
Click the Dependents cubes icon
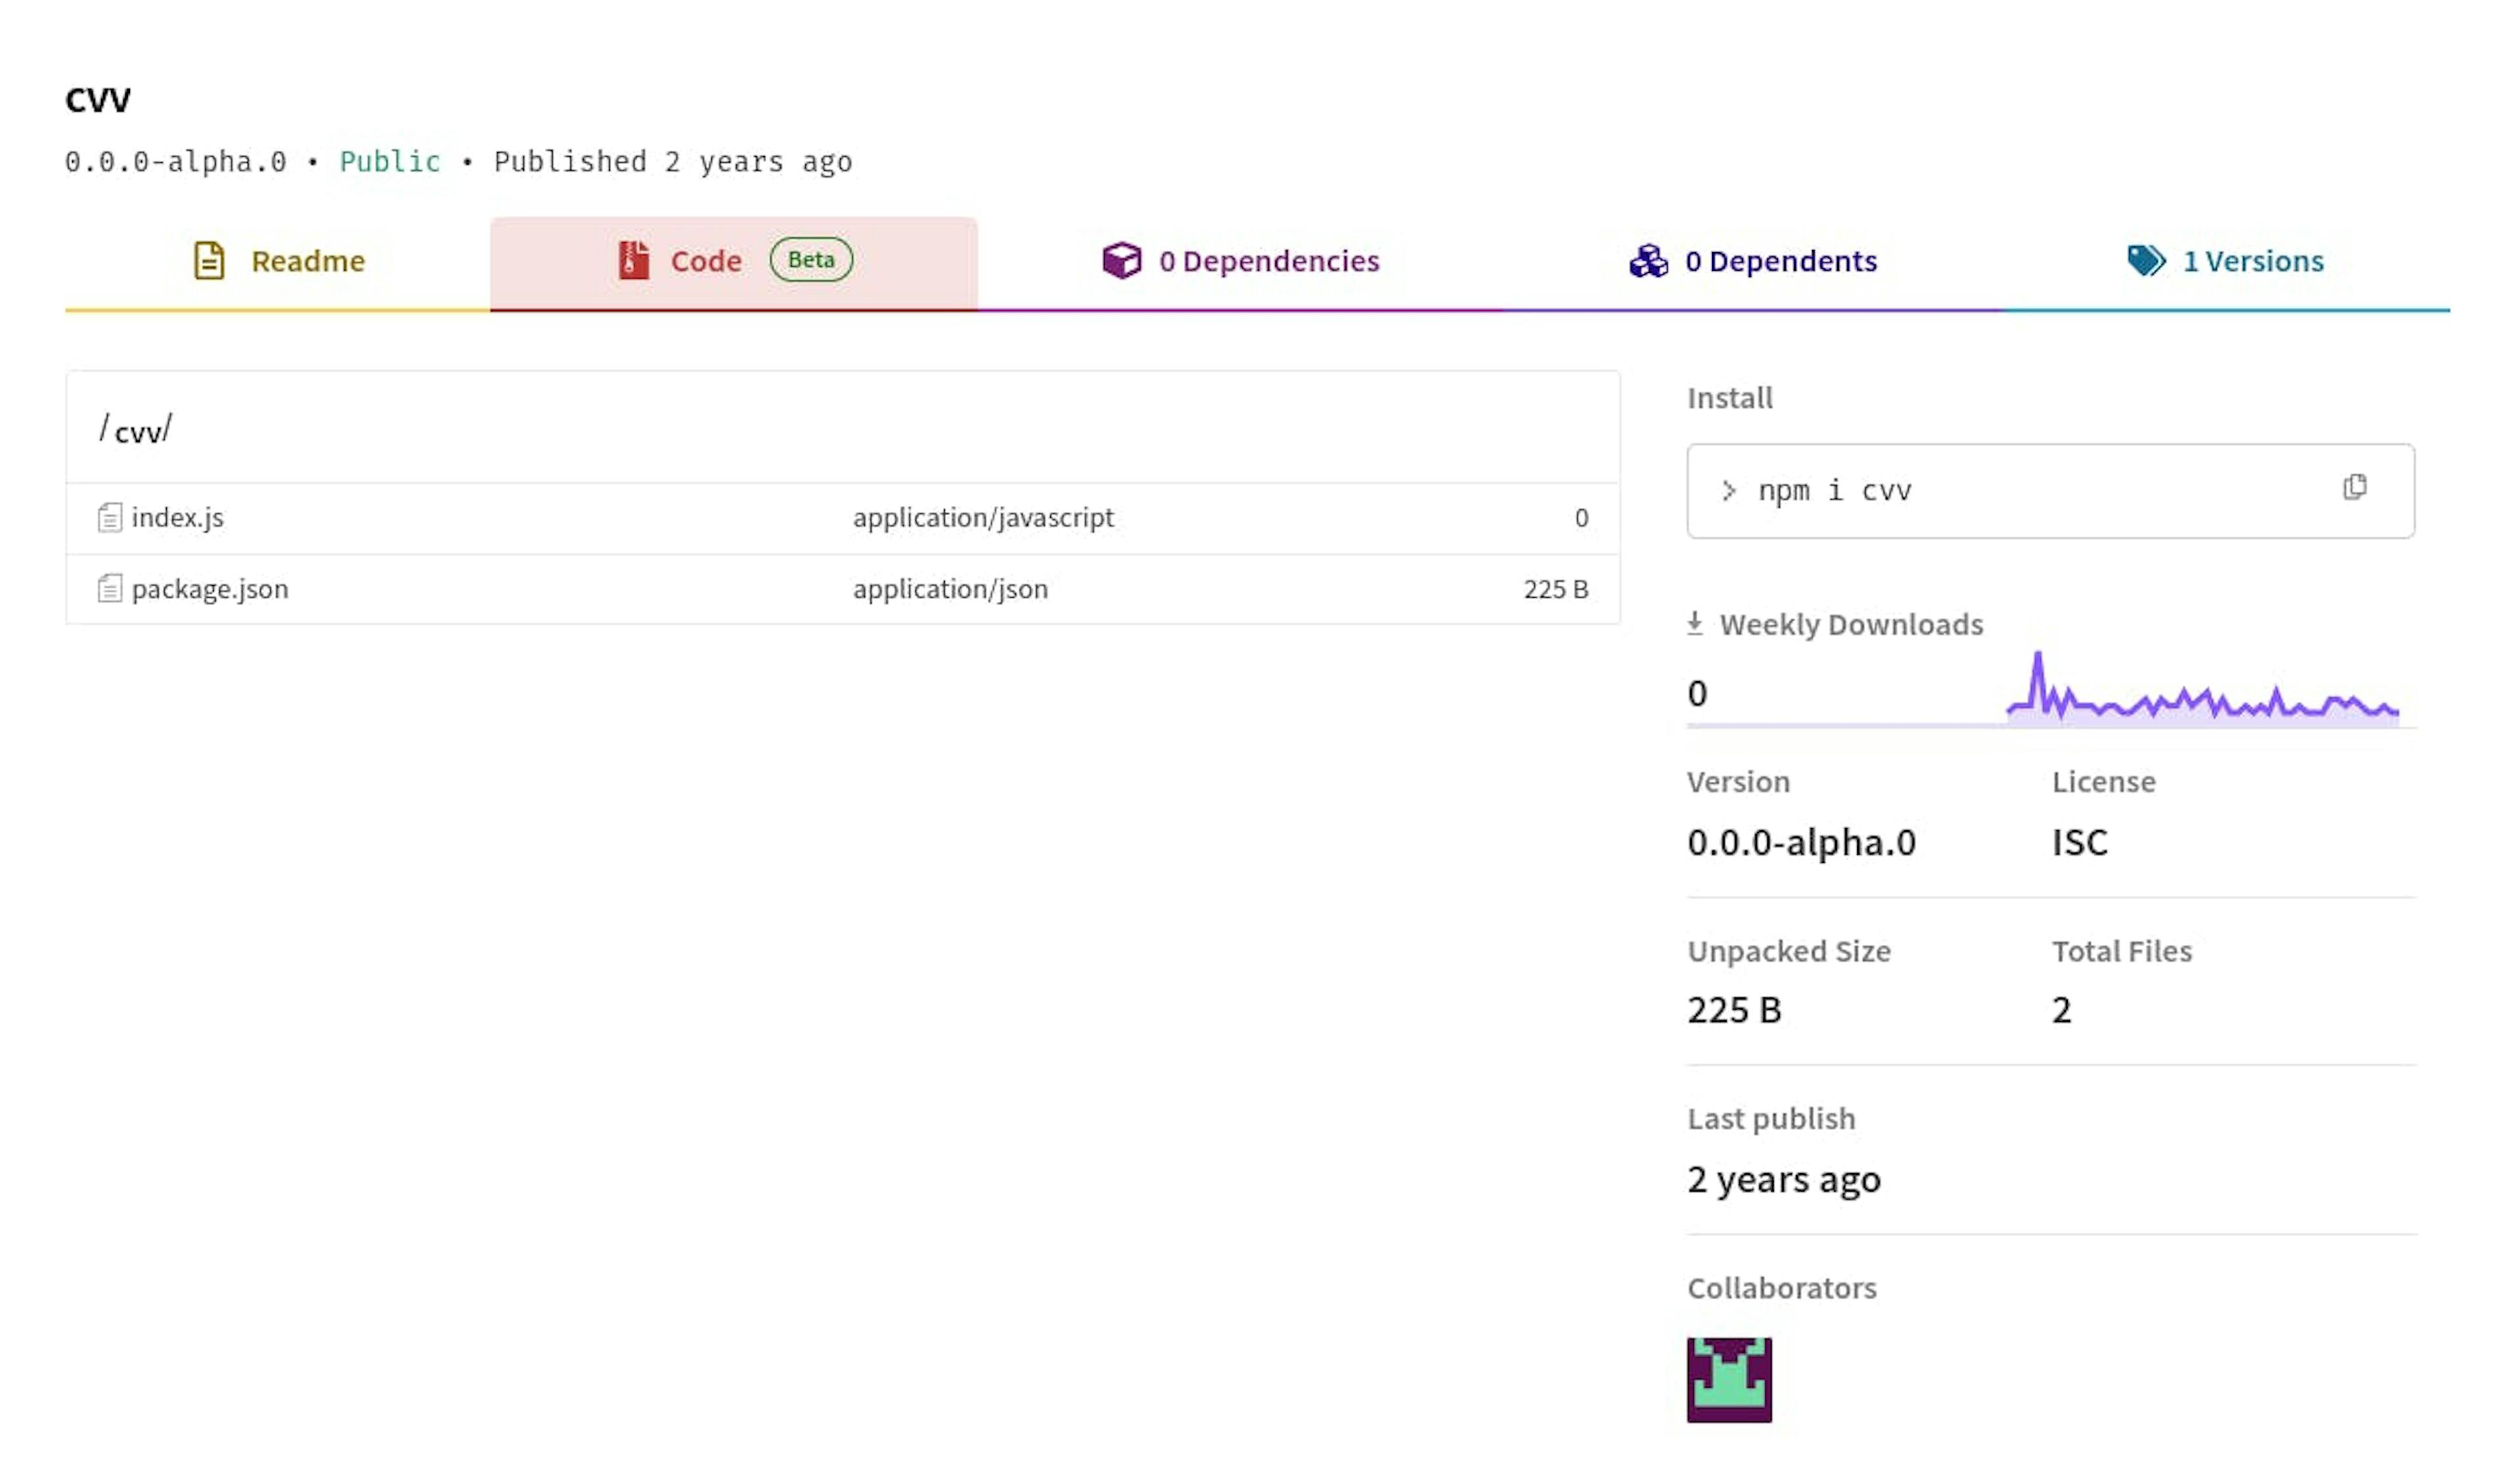click(1648, 261)
